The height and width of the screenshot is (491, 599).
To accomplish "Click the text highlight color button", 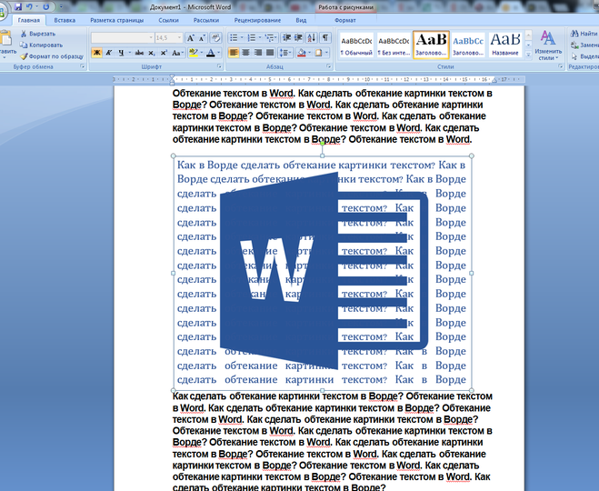I will tap(194, 53).
